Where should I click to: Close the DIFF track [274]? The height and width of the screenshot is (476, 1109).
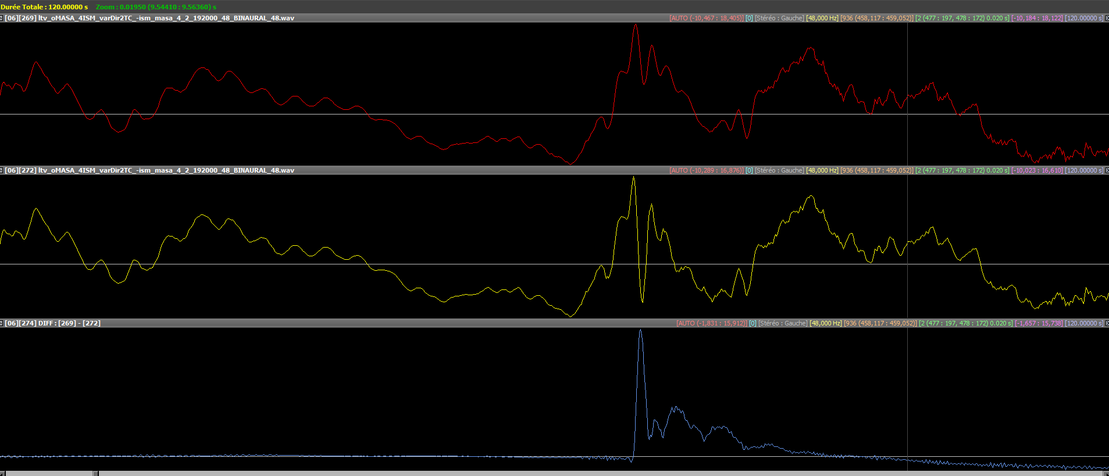click(1106, 323)
